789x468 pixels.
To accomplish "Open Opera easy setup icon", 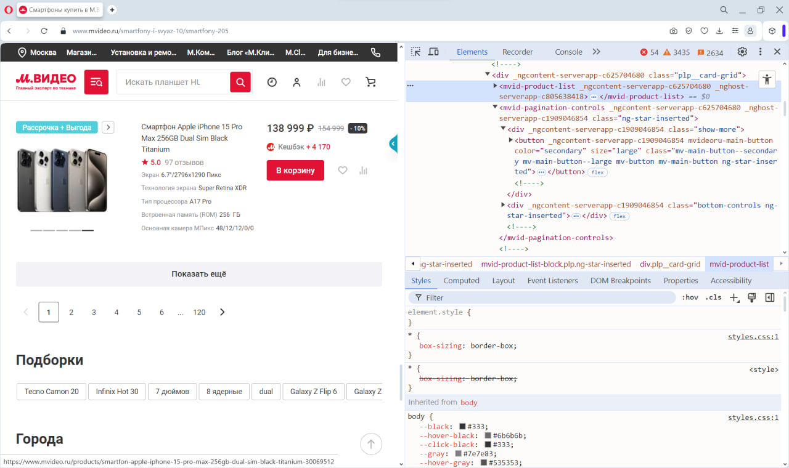I will point(735,31).
